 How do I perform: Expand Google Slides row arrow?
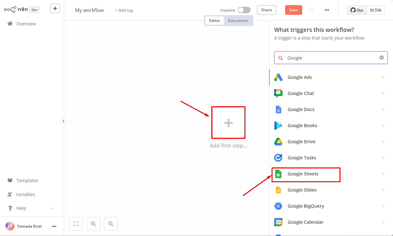383,190
